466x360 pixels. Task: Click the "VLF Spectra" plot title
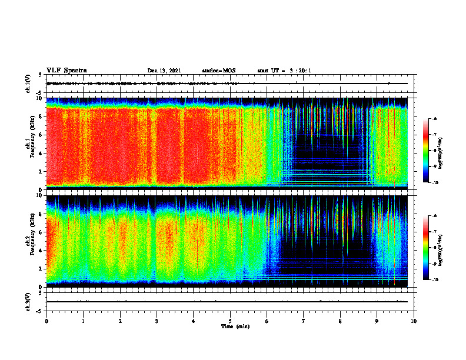(66, 71)
